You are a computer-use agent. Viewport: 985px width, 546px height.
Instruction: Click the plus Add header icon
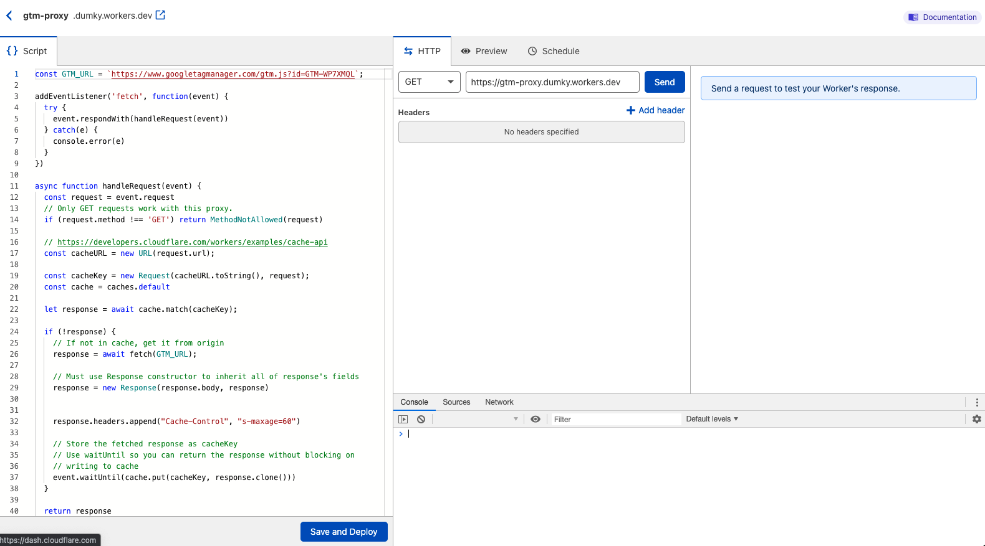click(631, 110)
